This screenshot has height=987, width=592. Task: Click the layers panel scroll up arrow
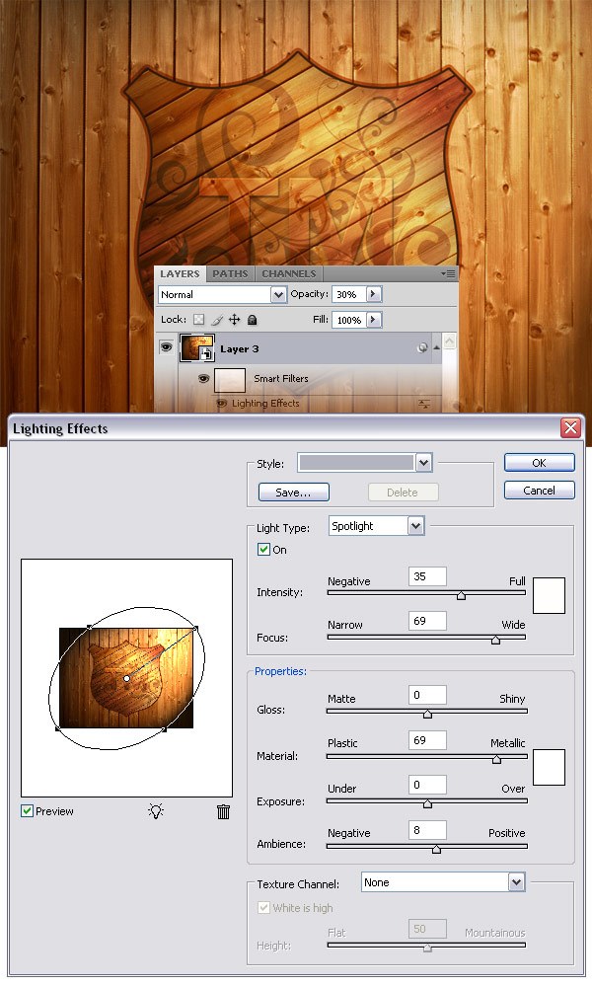pyautogui.click(x=449, y=342)
